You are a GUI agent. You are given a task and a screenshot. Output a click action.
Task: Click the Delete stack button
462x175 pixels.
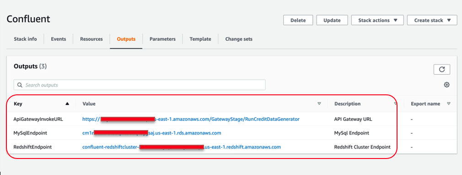298,20
